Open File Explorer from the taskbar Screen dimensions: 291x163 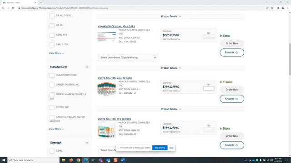coord(64,160)
